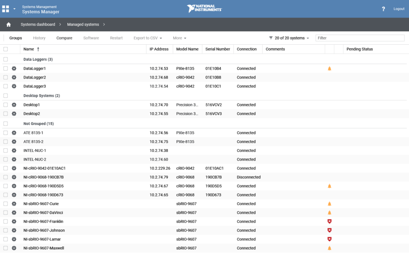Click the red error shield for NI-sbRIO-9607-Johnson
This screenshot has height=255, width=409.
point(330,230)
